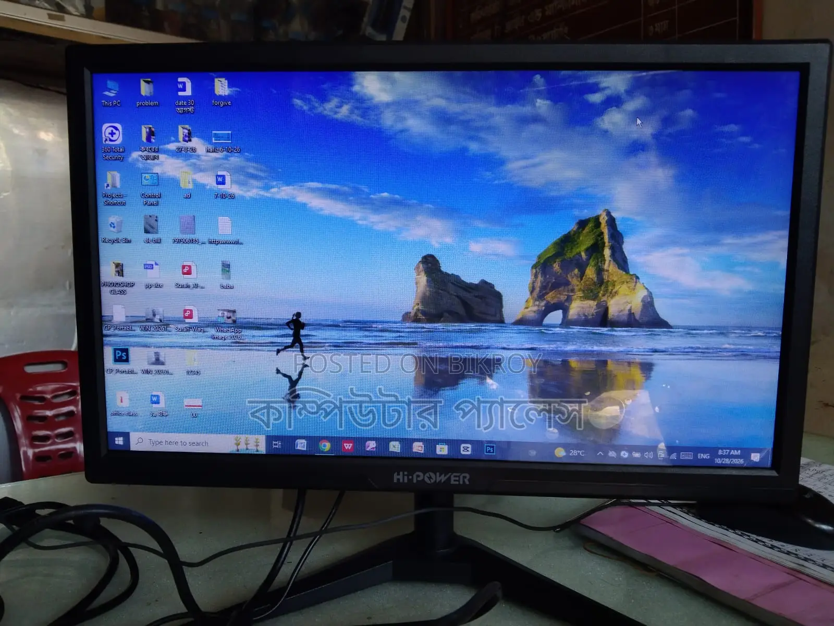
Task: Open the ele bill image
Action: tap(152, 230)
